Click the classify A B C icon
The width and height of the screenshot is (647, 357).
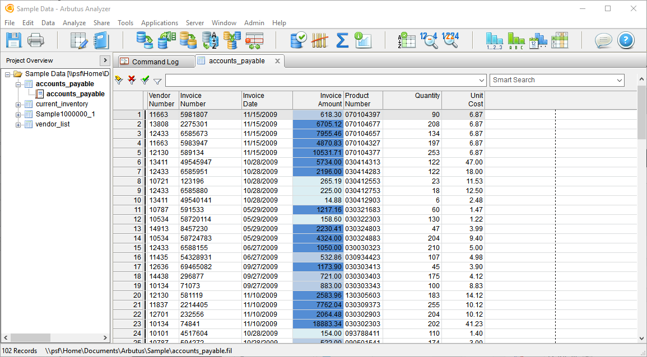[516, 40]
